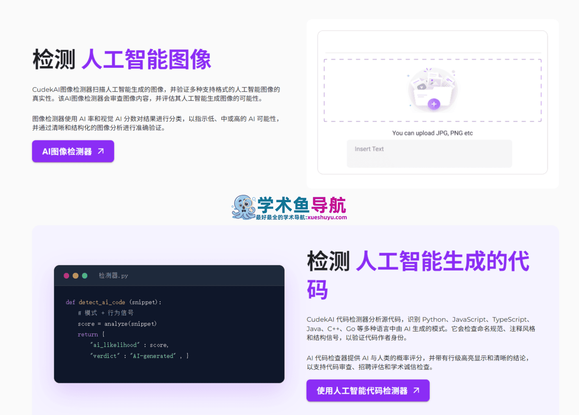The width and height of the screenshot is (579, 415).
Task: Click the paragraph starting 'CudekAI图像检测器扫描'
Action: click(156, 94)
